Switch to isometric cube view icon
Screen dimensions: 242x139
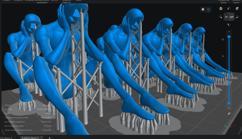coord(237,9)
